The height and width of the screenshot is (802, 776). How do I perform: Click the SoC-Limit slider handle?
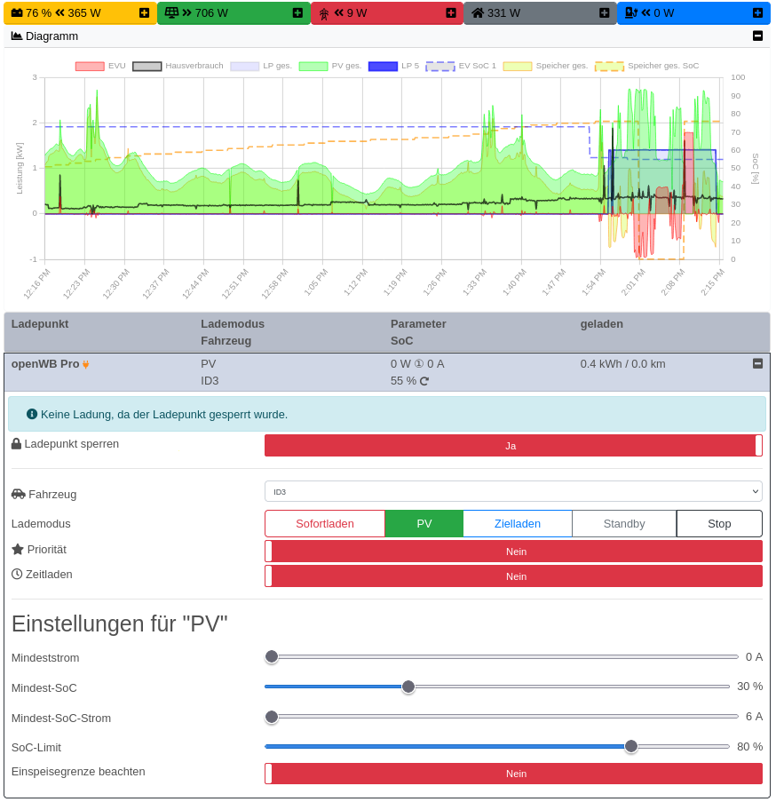(631, 746)
